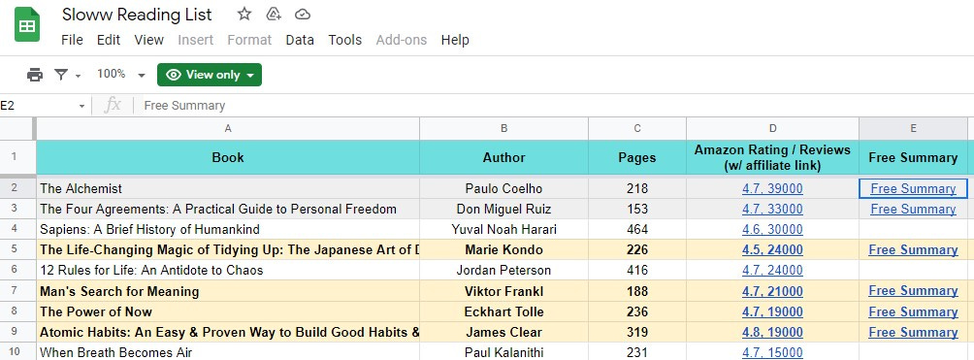Open the View menu
The height and width of the screenshot is (360, 974).
coord(149,40)
